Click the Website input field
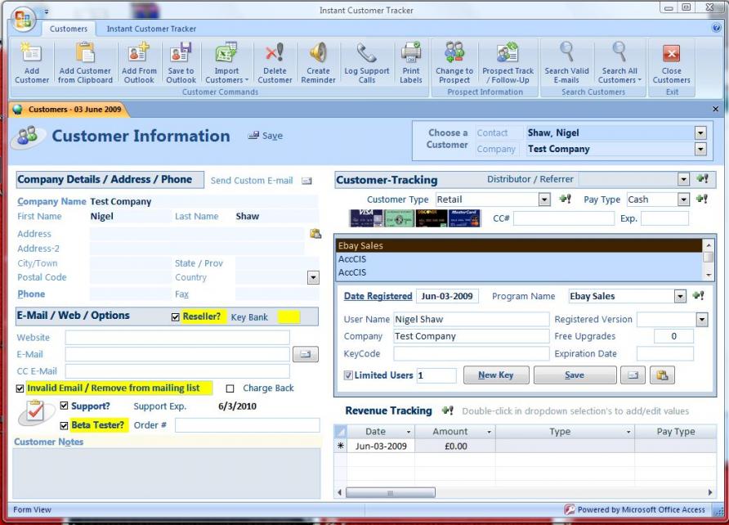This screenshot has height=525, width=729. click(x=177, y=338)
